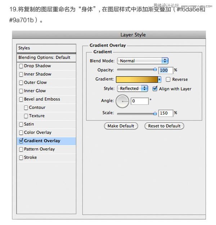The image size is (216, 225).
Task: Enable the Satin checkbox
Action: pos(21,124)
